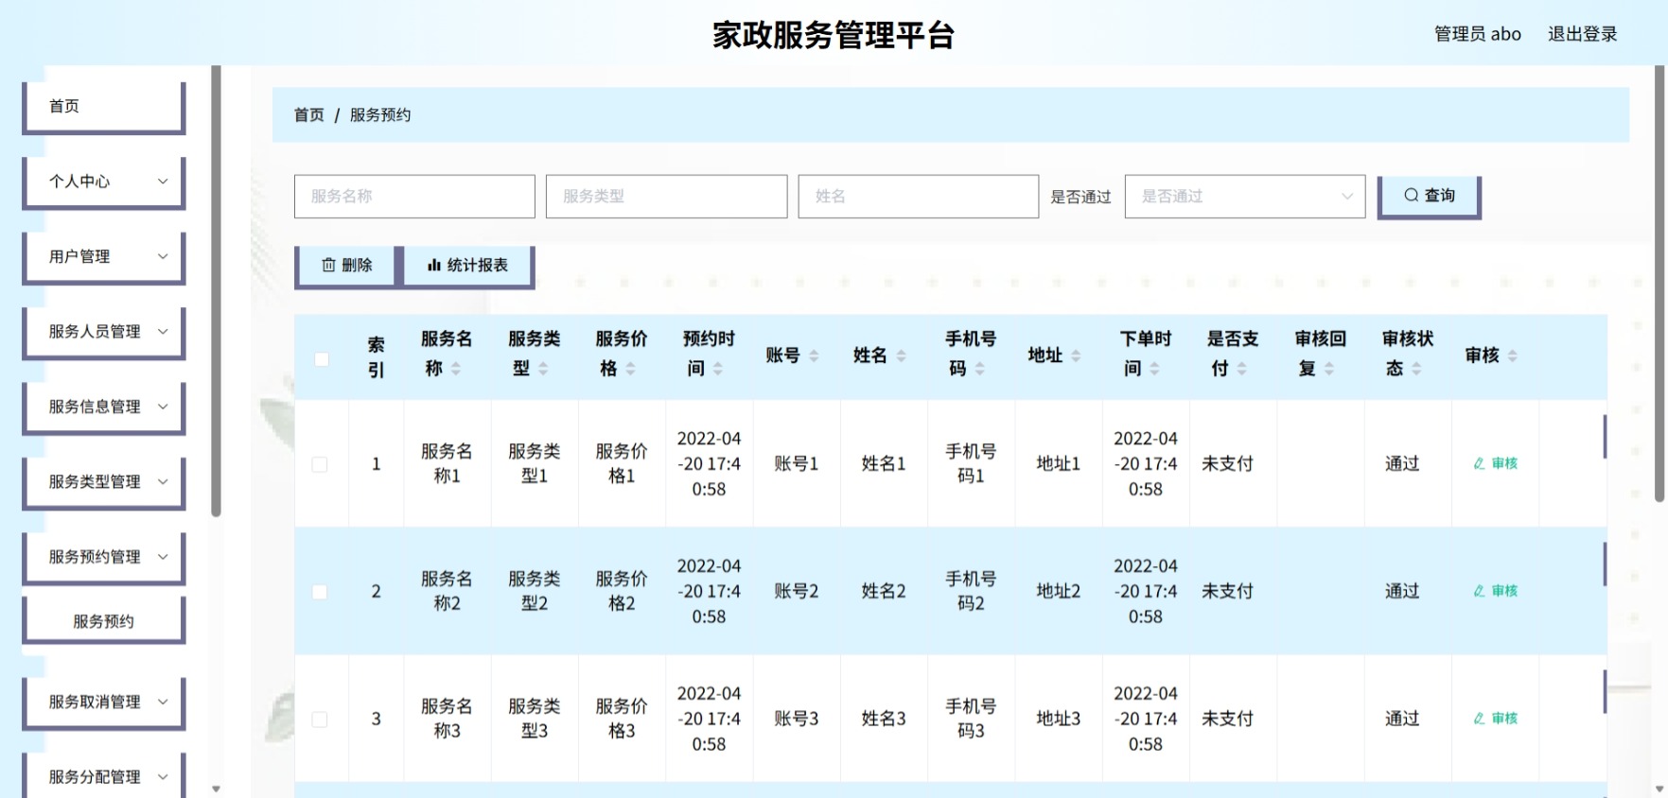The height and width of the screenshot is (798, 1668).
Task: Click 未支付 in row 1
Action: point(1227,463)
